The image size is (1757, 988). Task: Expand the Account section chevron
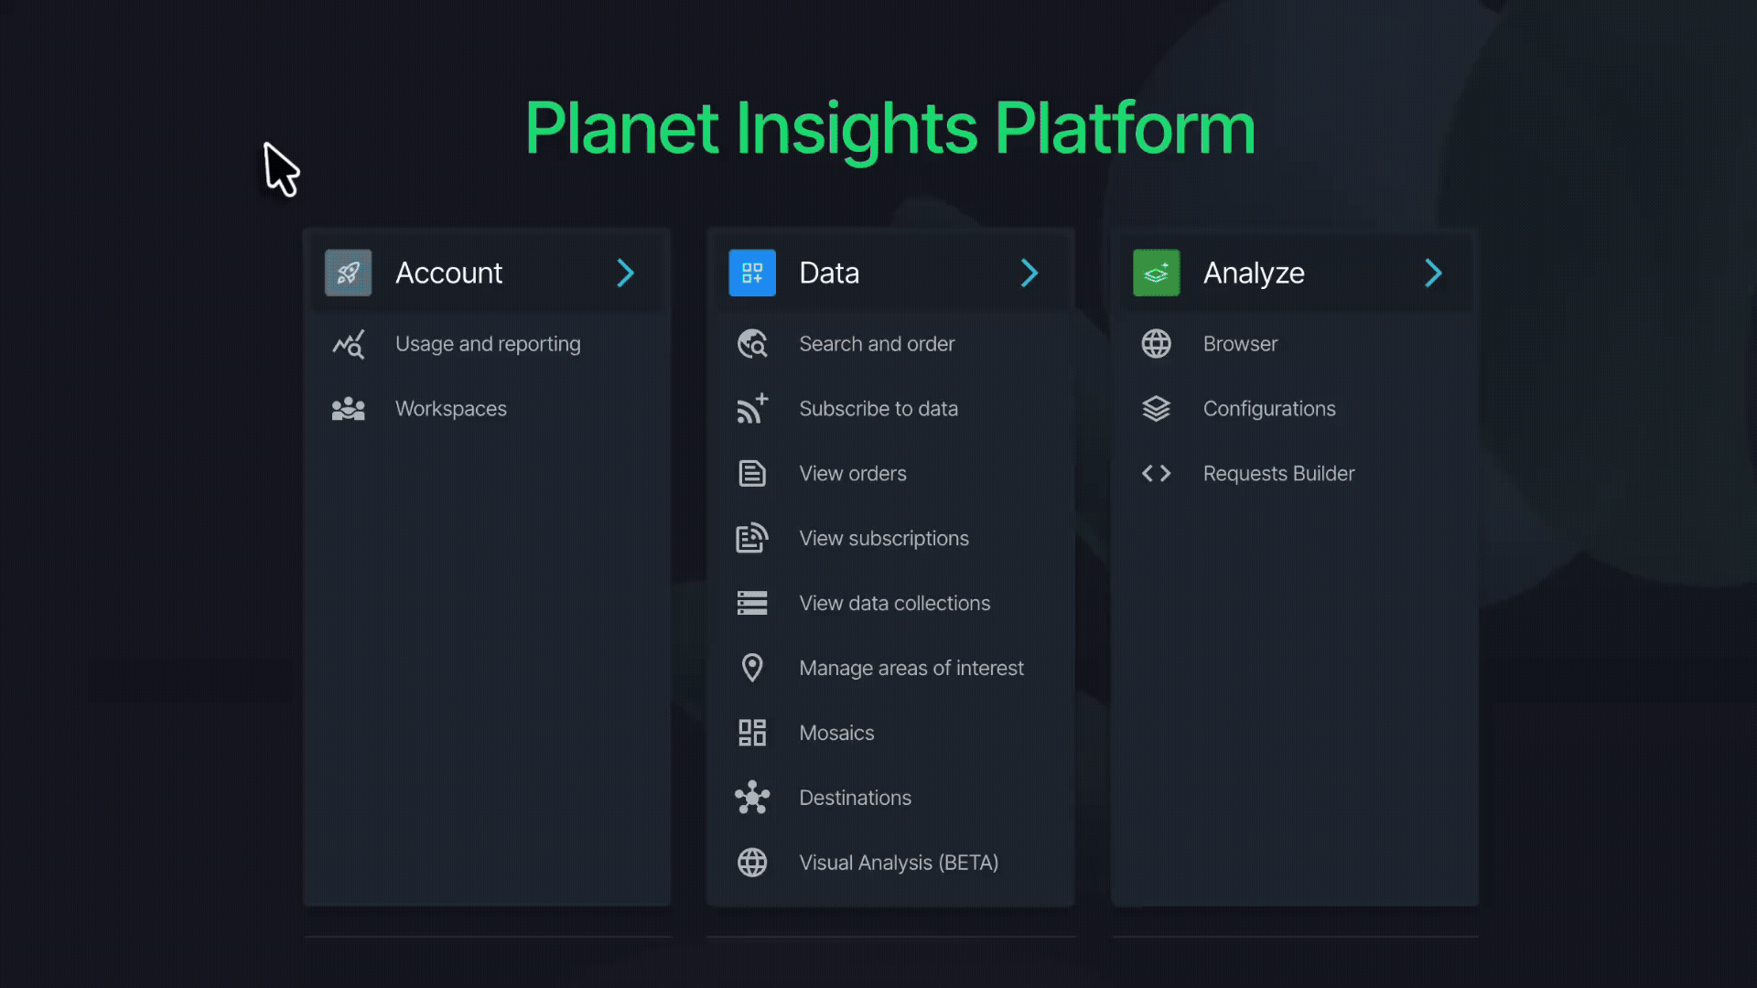[x=626, y=273]
